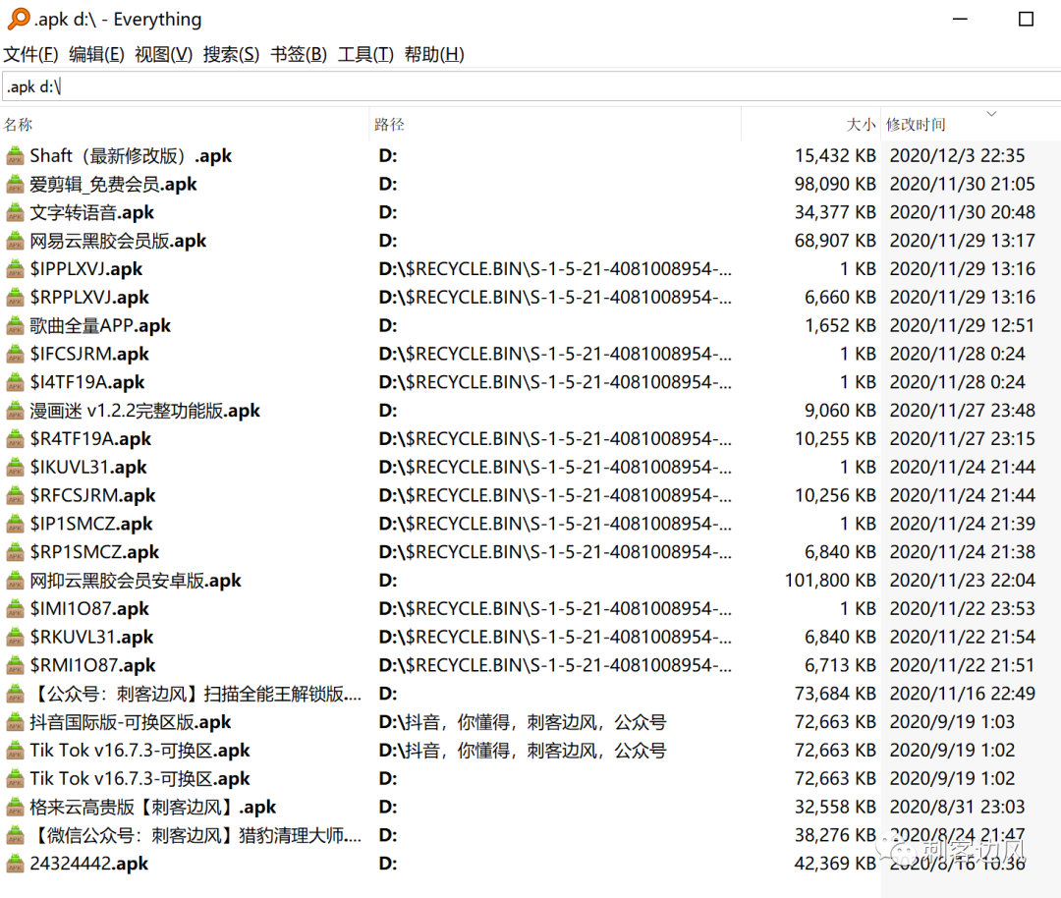Select file name 歌曲全量APP.apk
The image size is (1061, 898).
point(100,326)
